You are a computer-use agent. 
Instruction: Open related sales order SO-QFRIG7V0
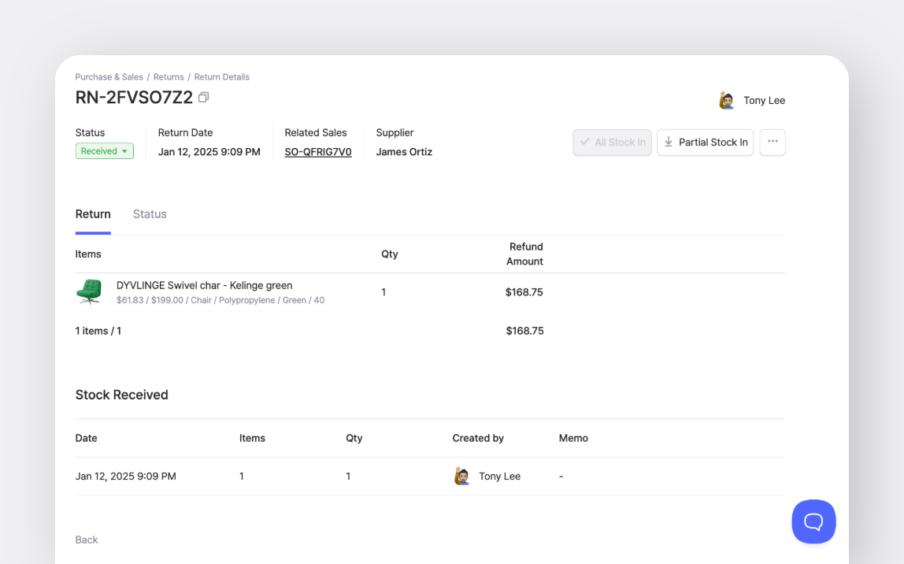318,151
